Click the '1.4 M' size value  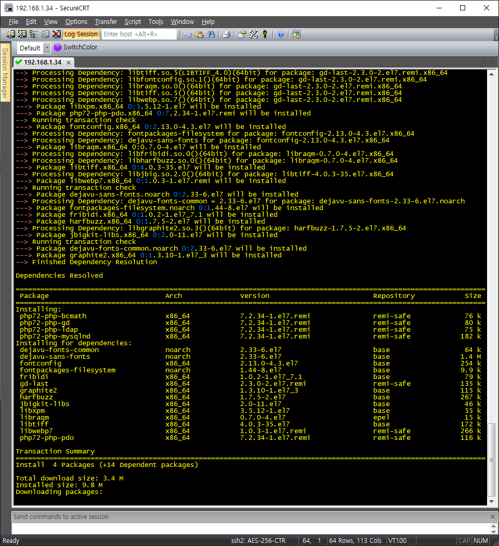click(x=471, y=357)
